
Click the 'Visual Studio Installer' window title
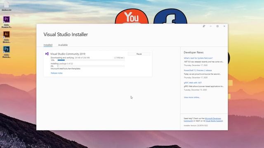click(x=66, y=35)
